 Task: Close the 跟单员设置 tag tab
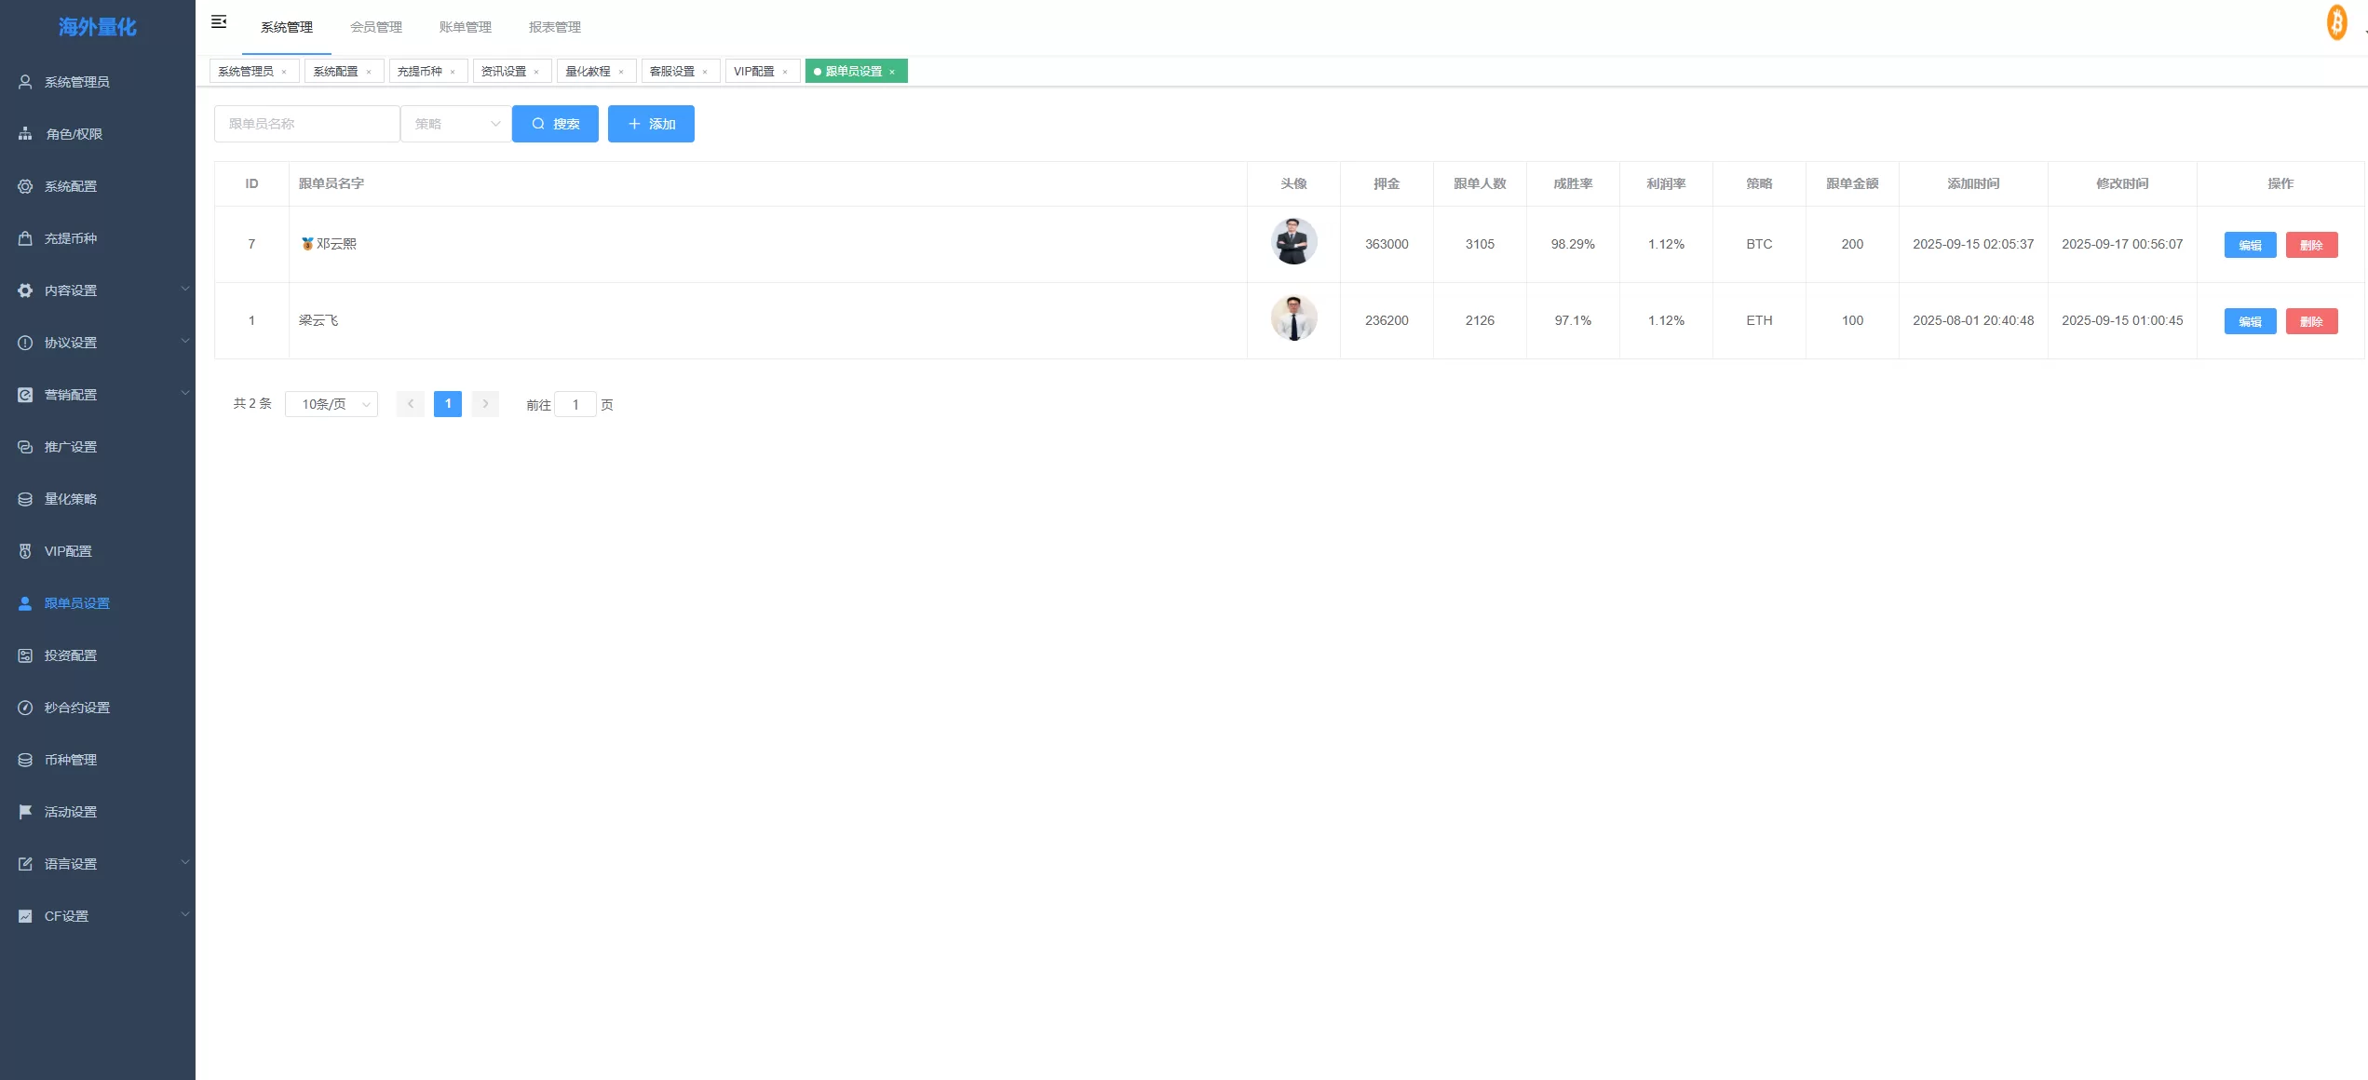(x=892, y=72)
